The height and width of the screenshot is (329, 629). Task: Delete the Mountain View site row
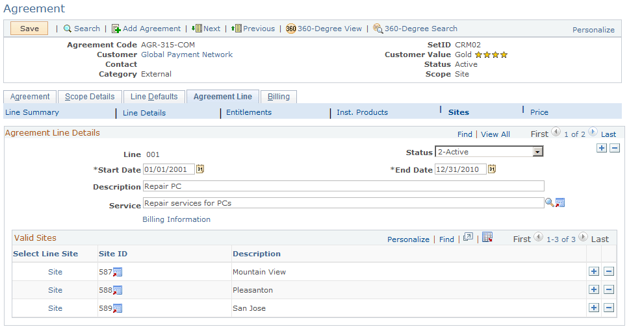coord(609,271)
